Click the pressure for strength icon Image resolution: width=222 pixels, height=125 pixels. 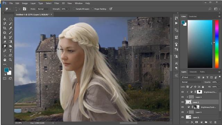[x=111, y=9]
